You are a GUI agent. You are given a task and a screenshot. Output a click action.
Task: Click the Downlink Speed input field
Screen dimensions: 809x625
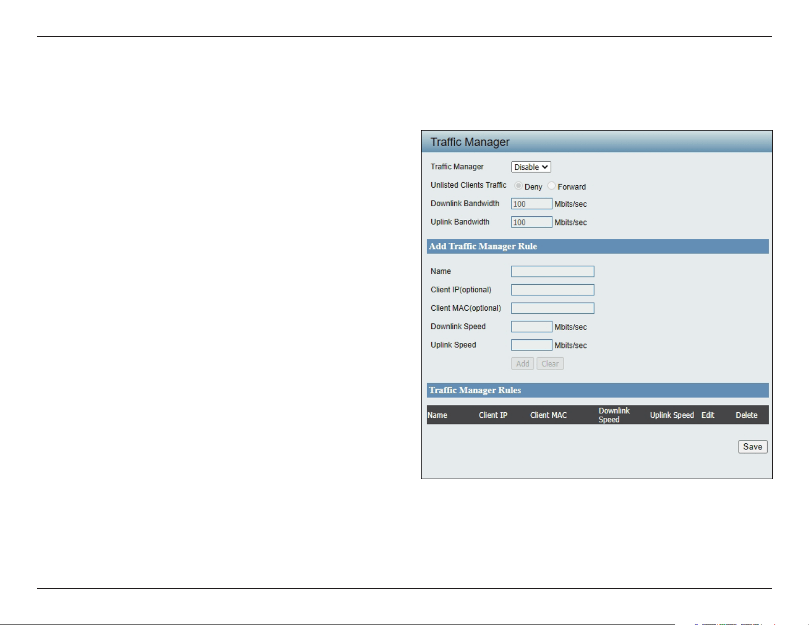point(532,327)
